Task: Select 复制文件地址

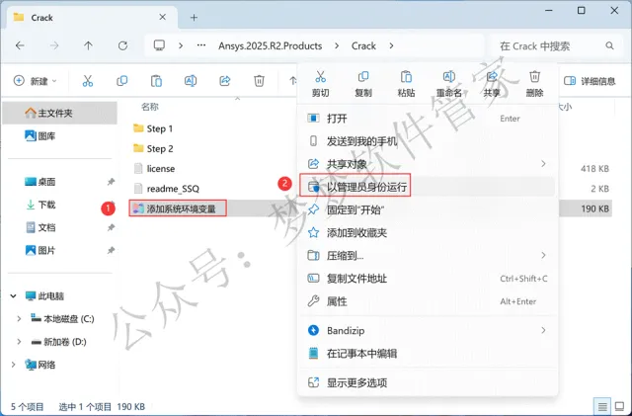Action: [428, 279]
